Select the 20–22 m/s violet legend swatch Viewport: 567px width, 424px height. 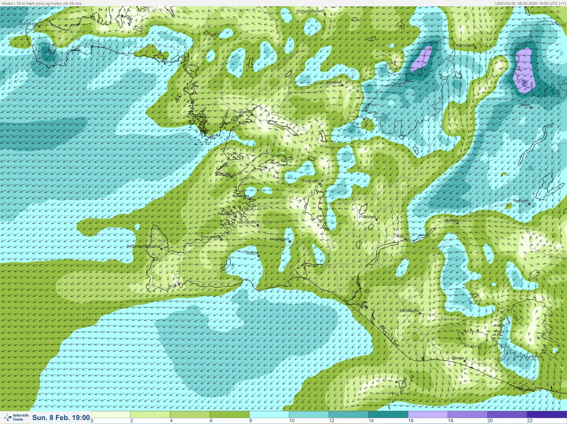coord(507,415)
